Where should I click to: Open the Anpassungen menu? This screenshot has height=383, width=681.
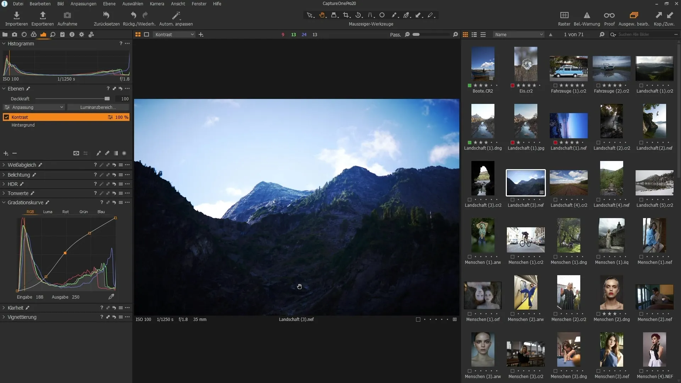click(x=83, y=4)
